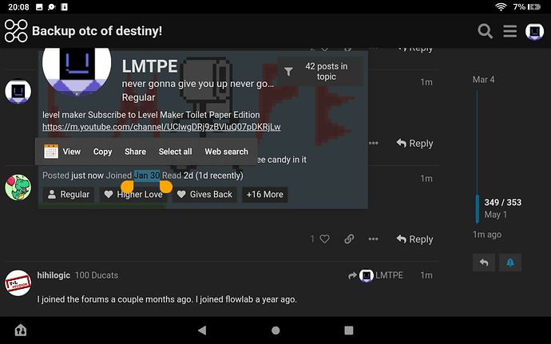Go to Android home button
The width and height of the screenshot is (551, 344).
pos(275,330)
